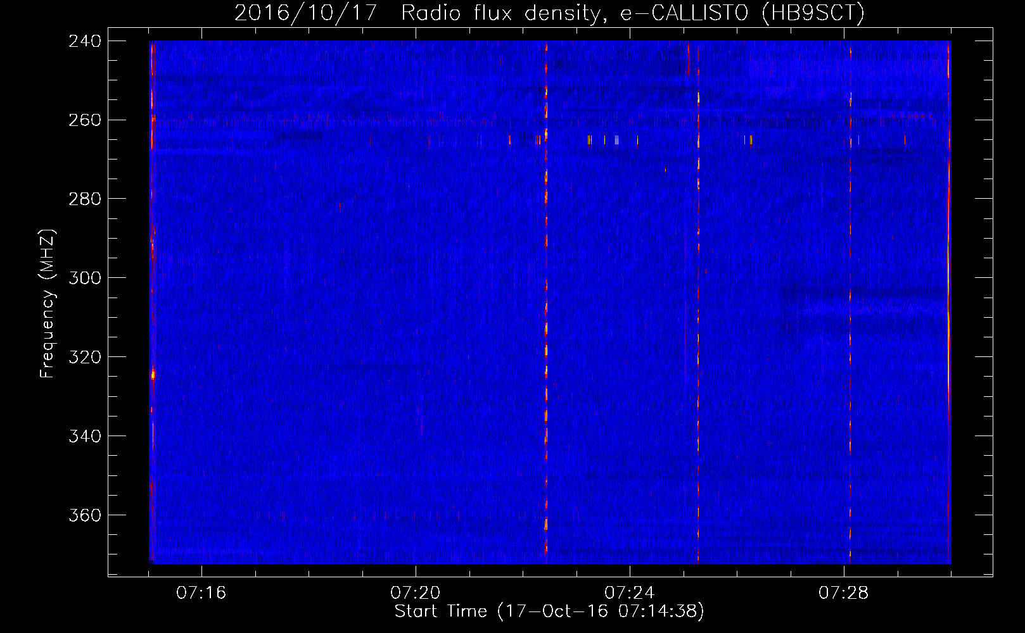Click the 07:28 time tick label

[x=844, y=593]
